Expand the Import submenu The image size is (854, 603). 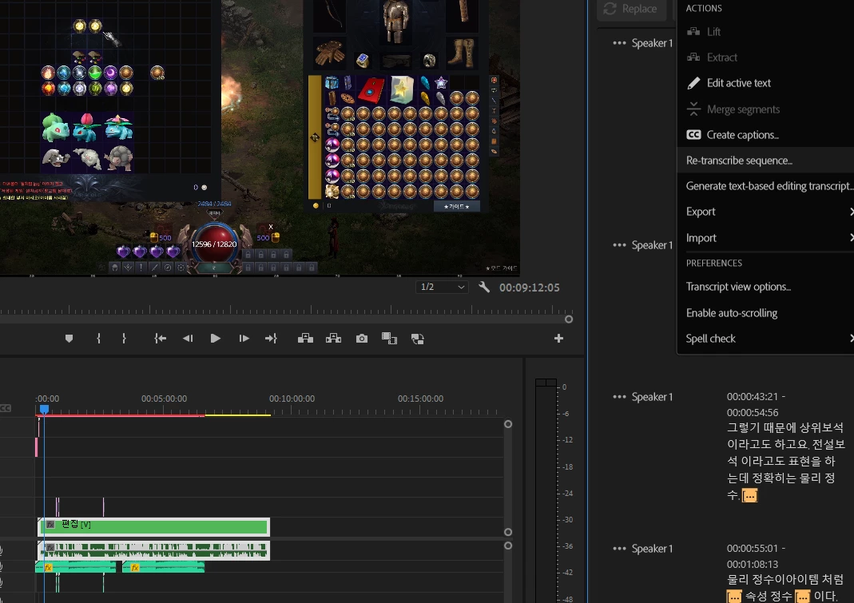tap(765, 237)
